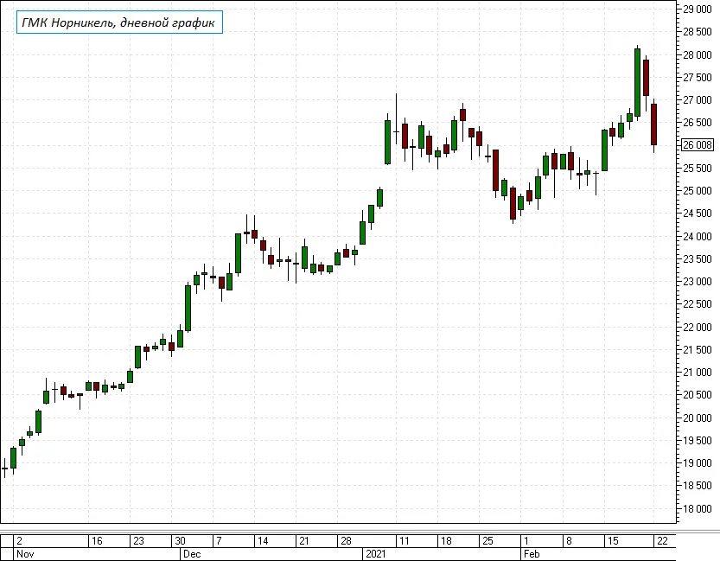Click the 29 000 price axis label

tap(698, 10)
